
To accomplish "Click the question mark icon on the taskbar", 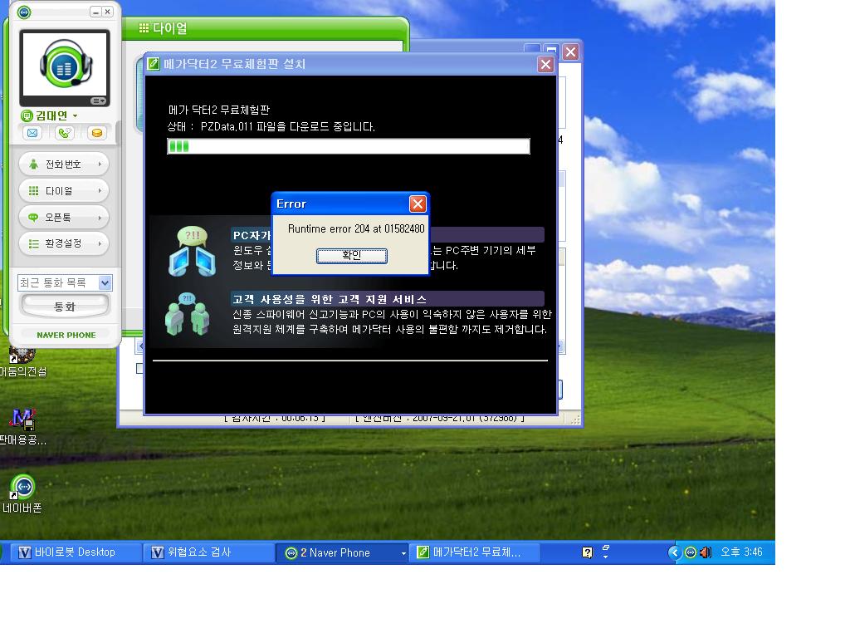I will [587, 552].
